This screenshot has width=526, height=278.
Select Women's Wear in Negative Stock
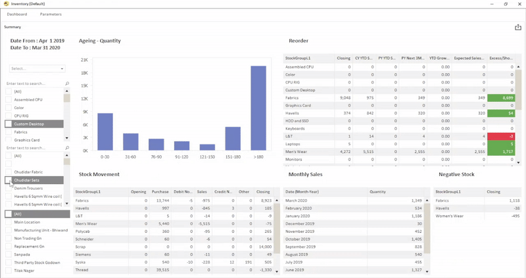click(478, 216)
